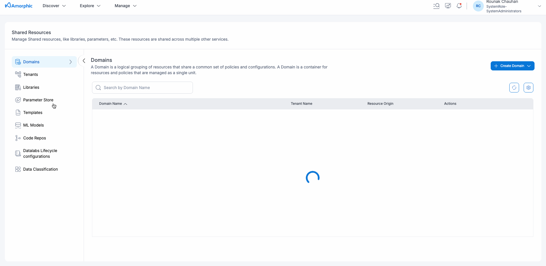
Task: Open the monitoring chart icon in the header
Action: tap(448, 6)
